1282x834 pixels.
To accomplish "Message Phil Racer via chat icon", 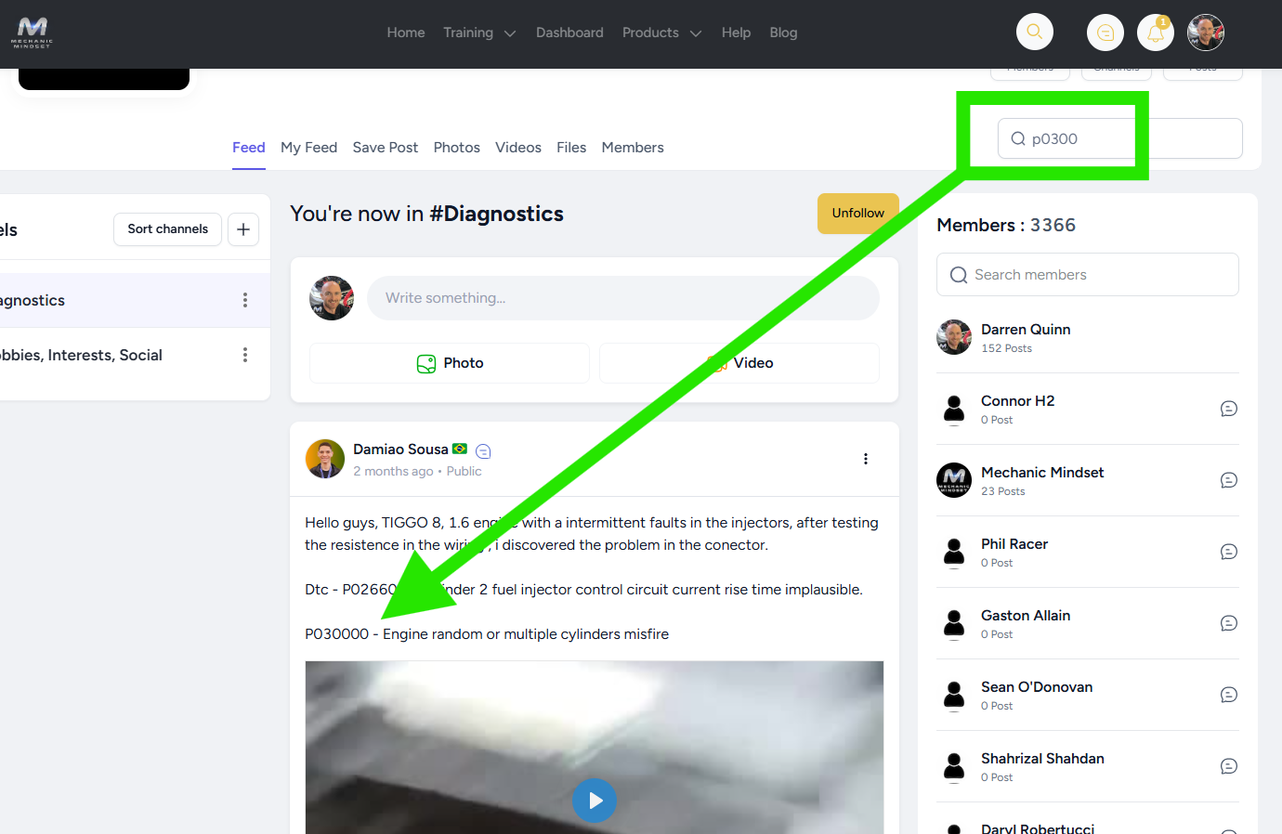I will pos(1228,552).
